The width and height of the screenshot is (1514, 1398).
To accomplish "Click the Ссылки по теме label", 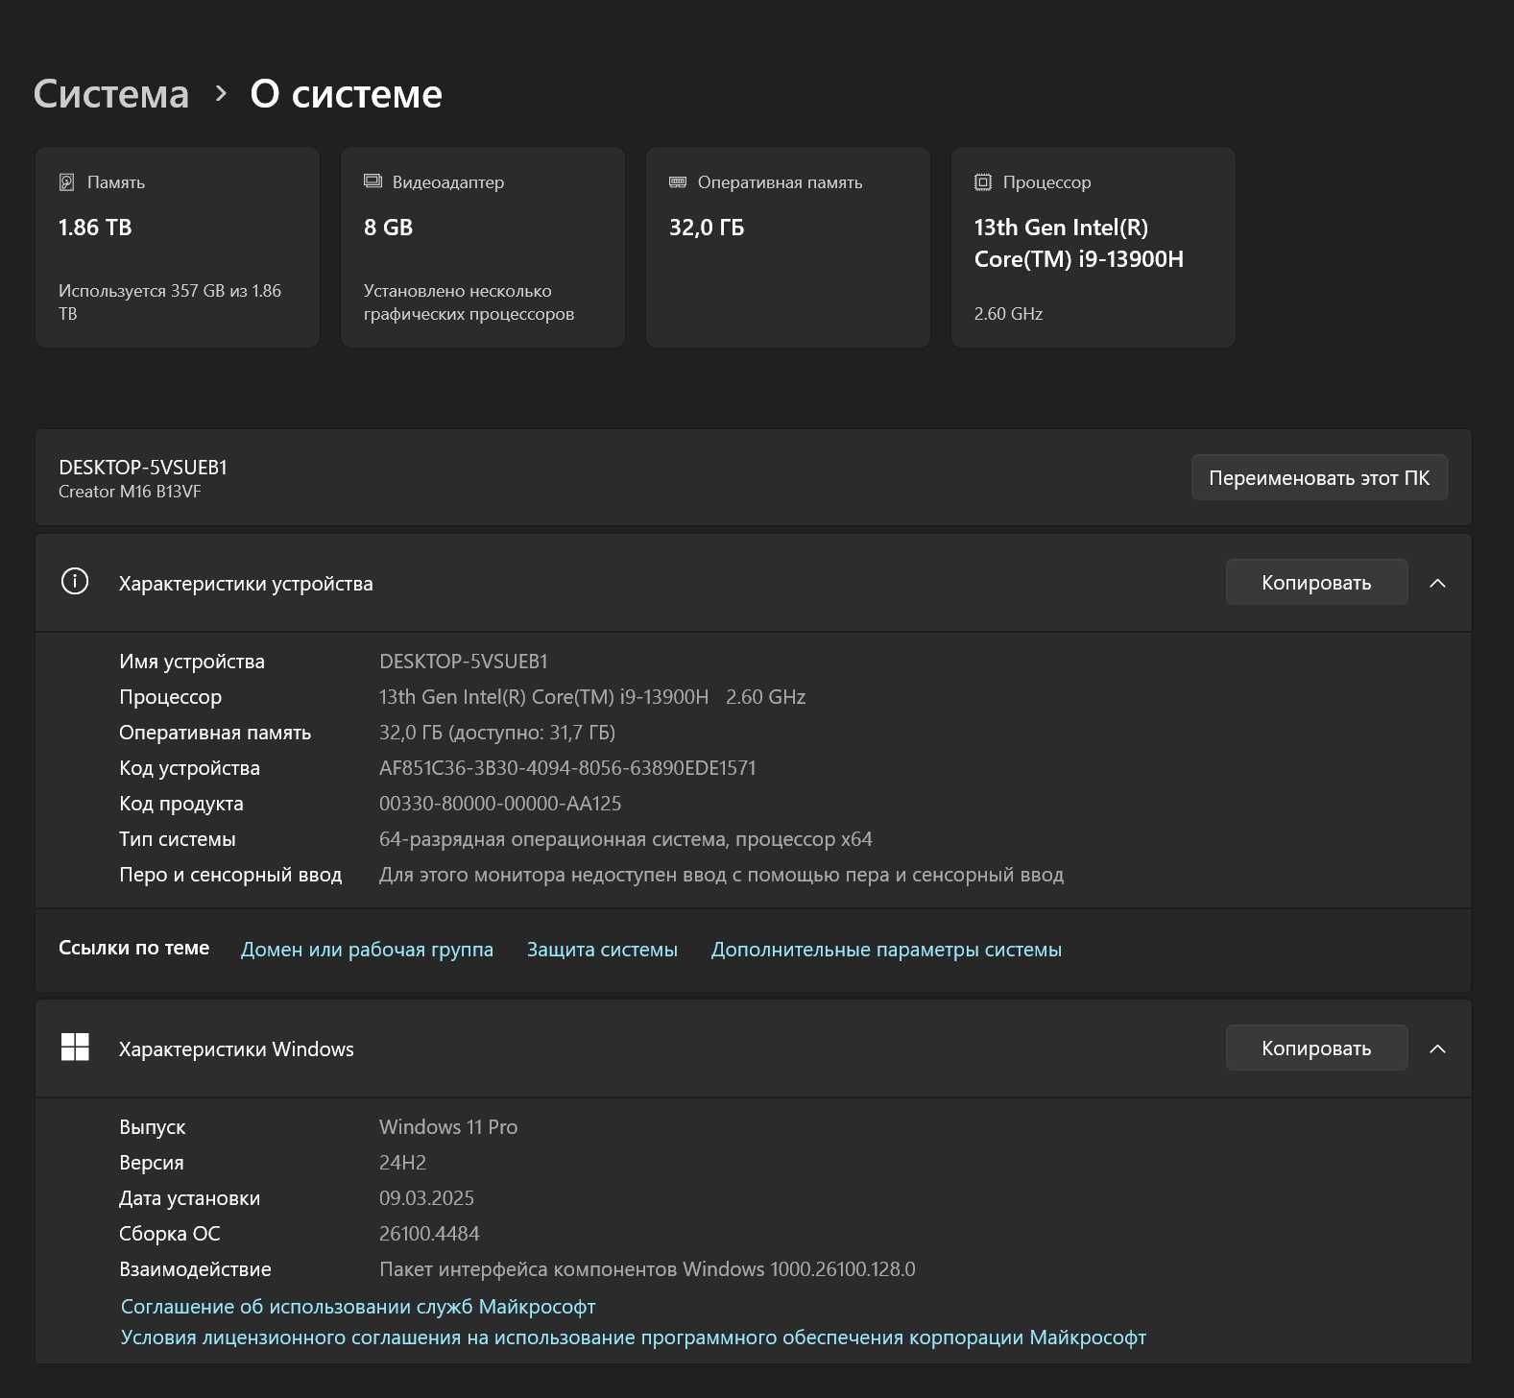I will click(133, 948).
